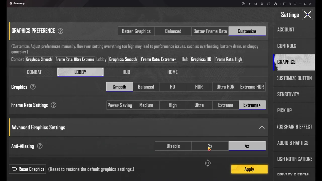Open ACCOUNT settings section

point(294,30)
